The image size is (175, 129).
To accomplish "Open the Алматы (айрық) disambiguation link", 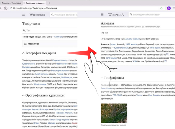I will (132, 39).
